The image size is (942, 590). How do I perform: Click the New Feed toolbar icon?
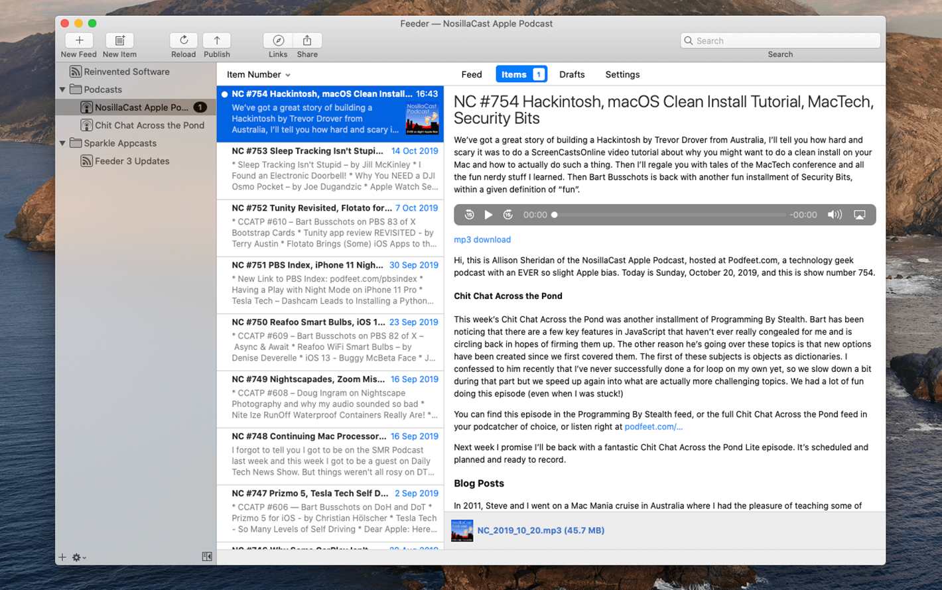[x=79, y=40]
